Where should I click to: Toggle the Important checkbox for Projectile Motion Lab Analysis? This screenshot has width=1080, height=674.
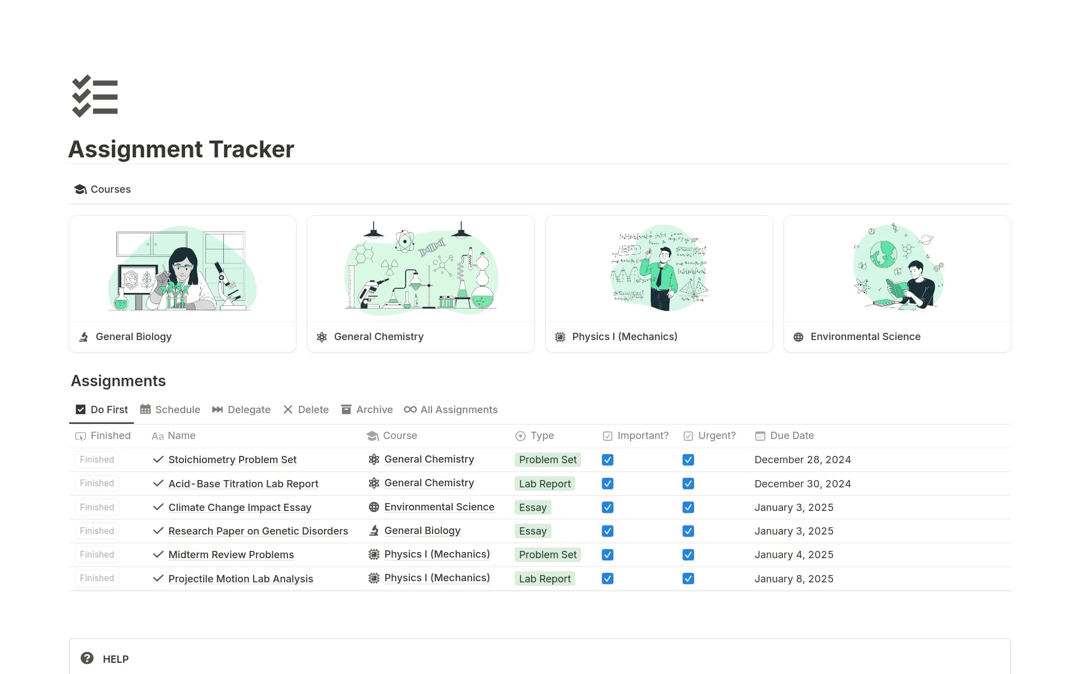[x=607, y=578]
